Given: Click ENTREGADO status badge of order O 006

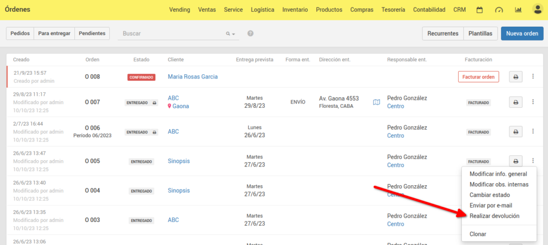Looking at the screenshot, I should 141,132.
